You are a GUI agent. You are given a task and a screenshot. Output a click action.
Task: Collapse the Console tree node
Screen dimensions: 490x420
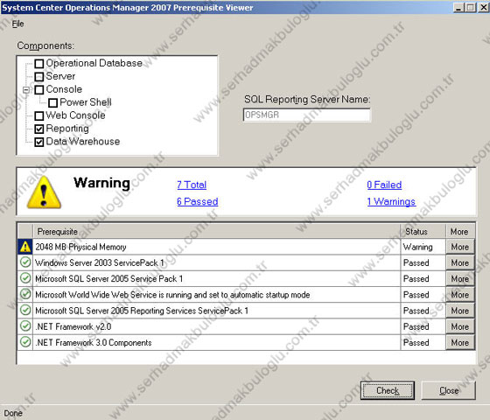click(x=26, y=90)
